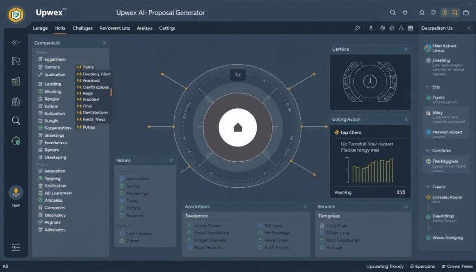The width and height of the screenshot is (476, 272).
Task: Expand the All Lopremert tree item
Action: click(40, 193)
